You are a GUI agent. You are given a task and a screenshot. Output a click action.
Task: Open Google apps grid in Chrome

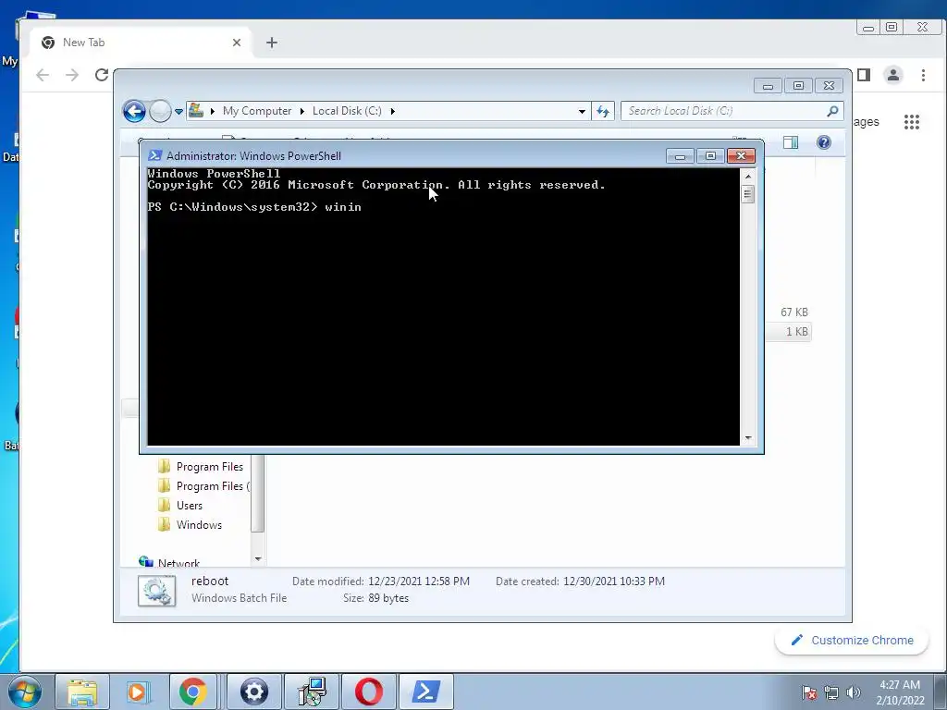(x=911, y=122)
